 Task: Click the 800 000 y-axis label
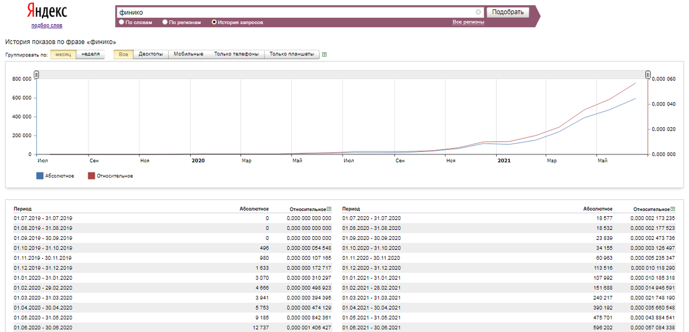click(21, 79)
